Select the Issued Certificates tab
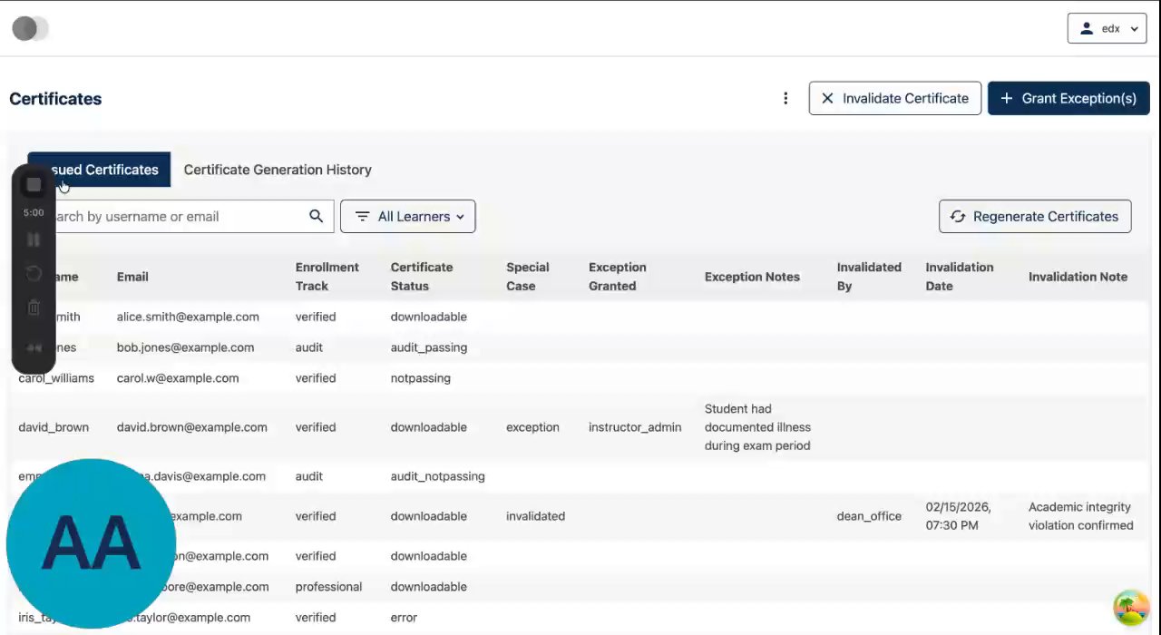Viewport: 1161px width, 635px height. [109, 170]
